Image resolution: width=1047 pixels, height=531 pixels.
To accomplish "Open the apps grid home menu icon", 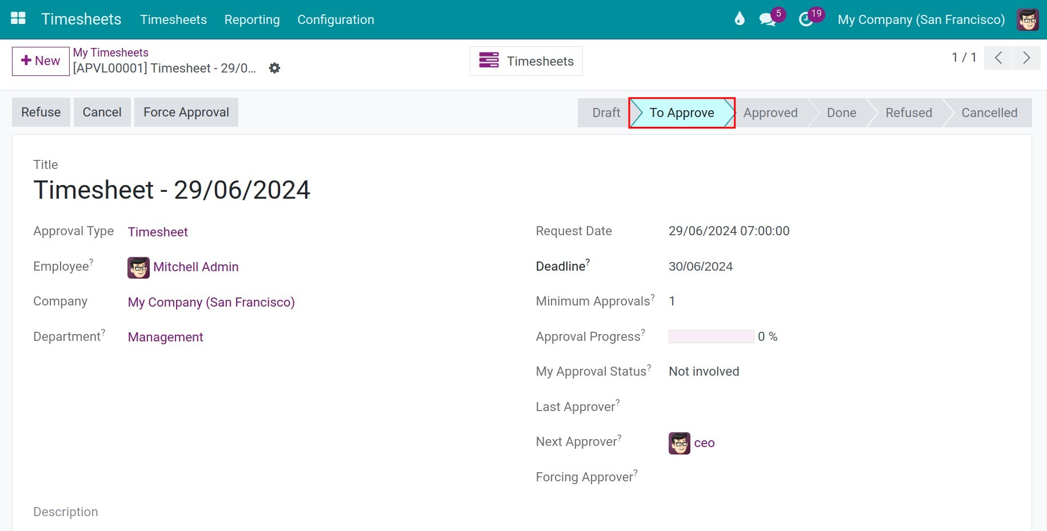I will (x=18, y=19).
